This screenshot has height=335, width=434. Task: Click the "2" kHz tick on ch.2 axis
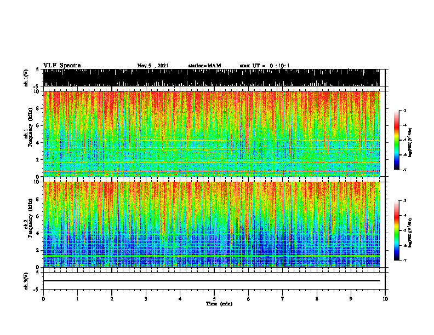[x=38, y=250]
